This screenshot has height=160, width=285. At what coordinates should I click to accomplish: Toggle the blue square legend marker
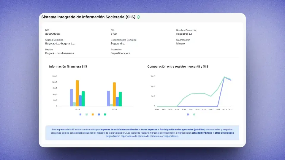tap(99, 114)
